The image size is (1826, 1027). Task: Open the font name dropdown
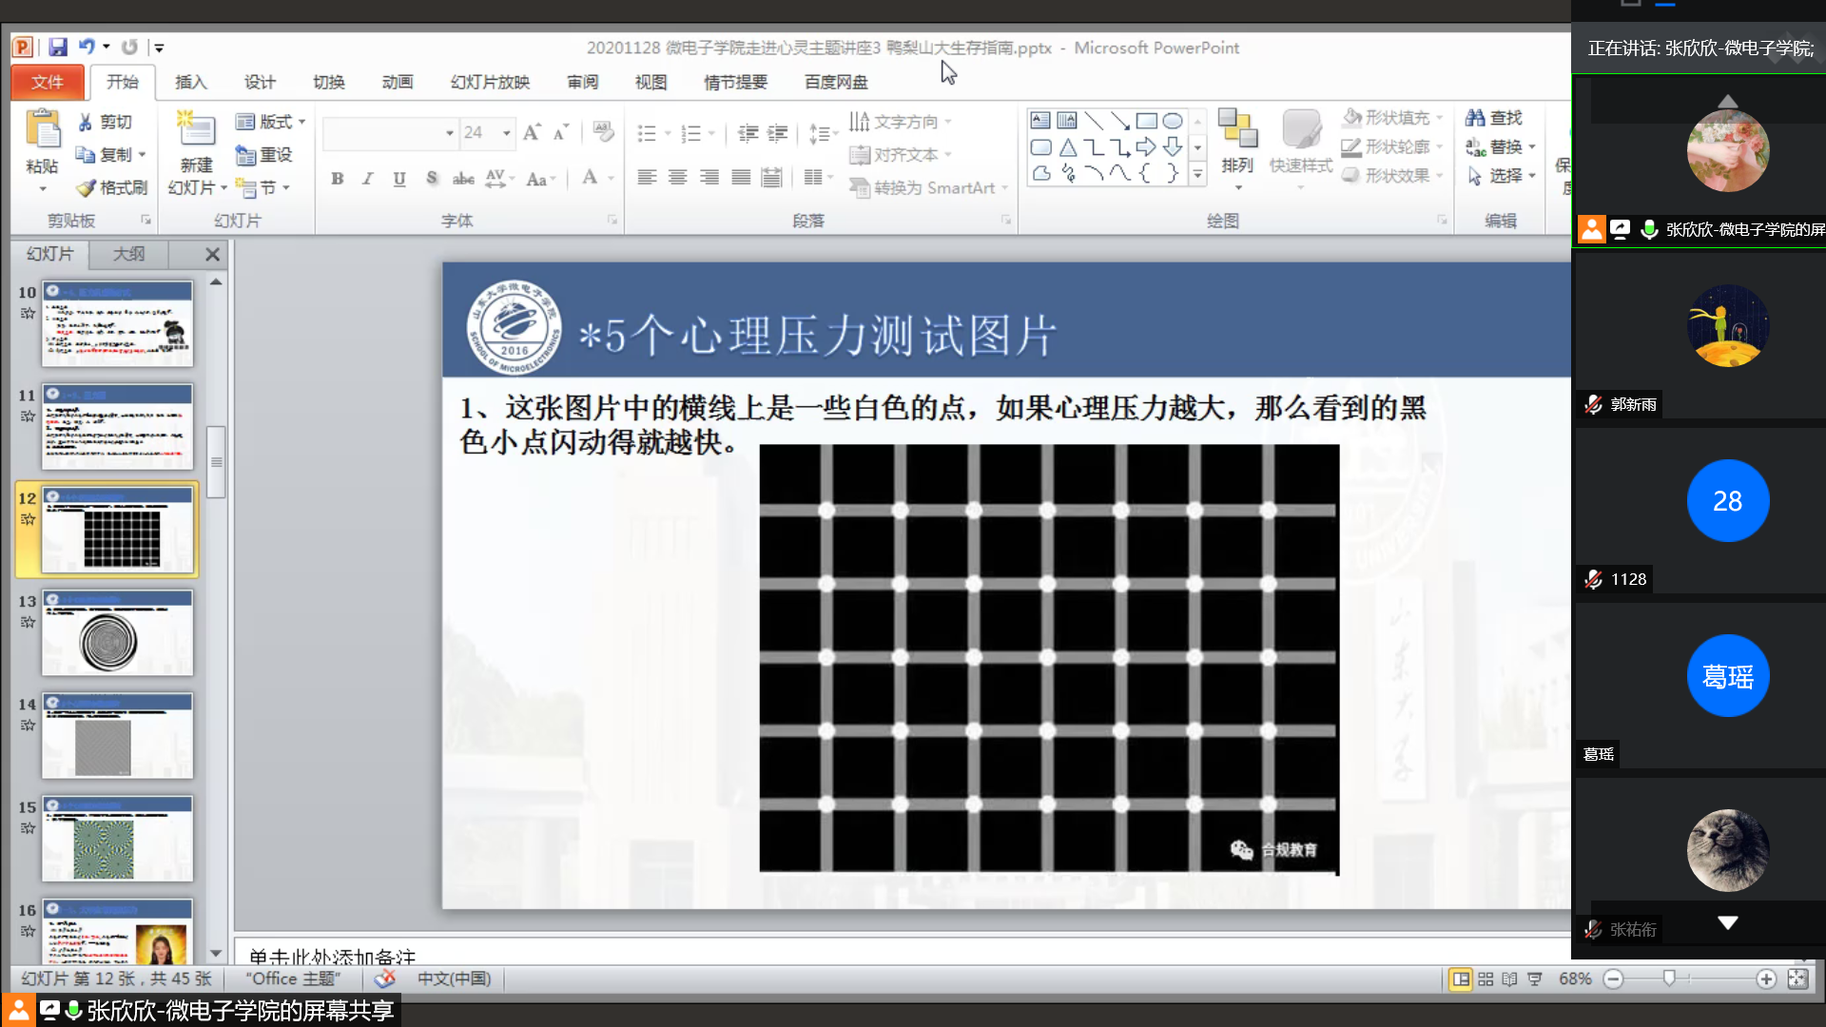click(x=450, y=133)
